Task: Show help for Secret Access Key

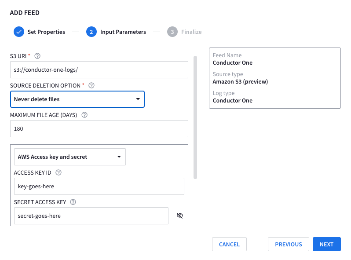Action: coord(73,202)
